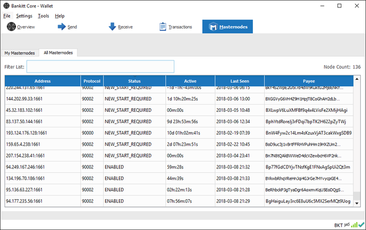Sort table by Payee column header
This screenshot has height=230, width=366.
coord(309,81)
